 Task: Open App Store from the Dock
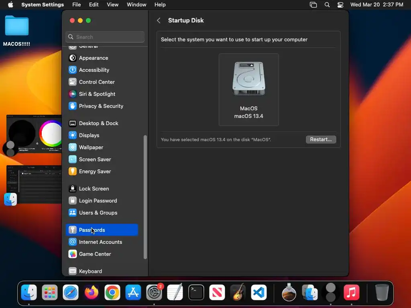(133, 292)
